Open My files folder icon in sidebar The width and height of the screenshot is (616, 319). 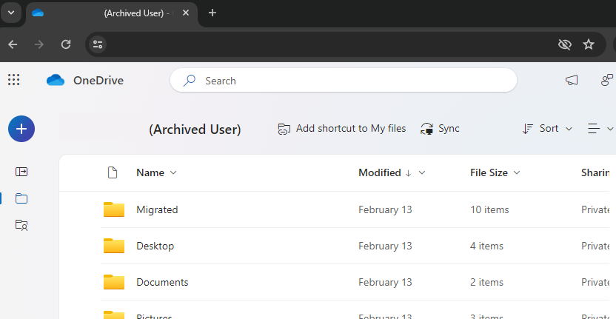21,198
